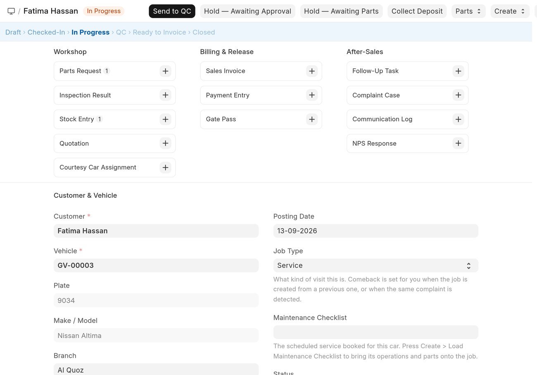Click the In Progress status badge
Image resolution: width=537 pixels, height=375 pixels.
coord(104,11)
